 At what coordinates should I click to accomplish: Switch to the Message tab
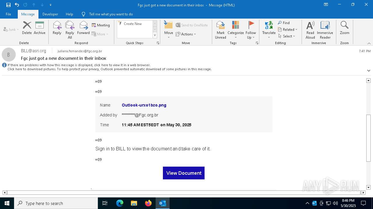click(x=28, y=14)
